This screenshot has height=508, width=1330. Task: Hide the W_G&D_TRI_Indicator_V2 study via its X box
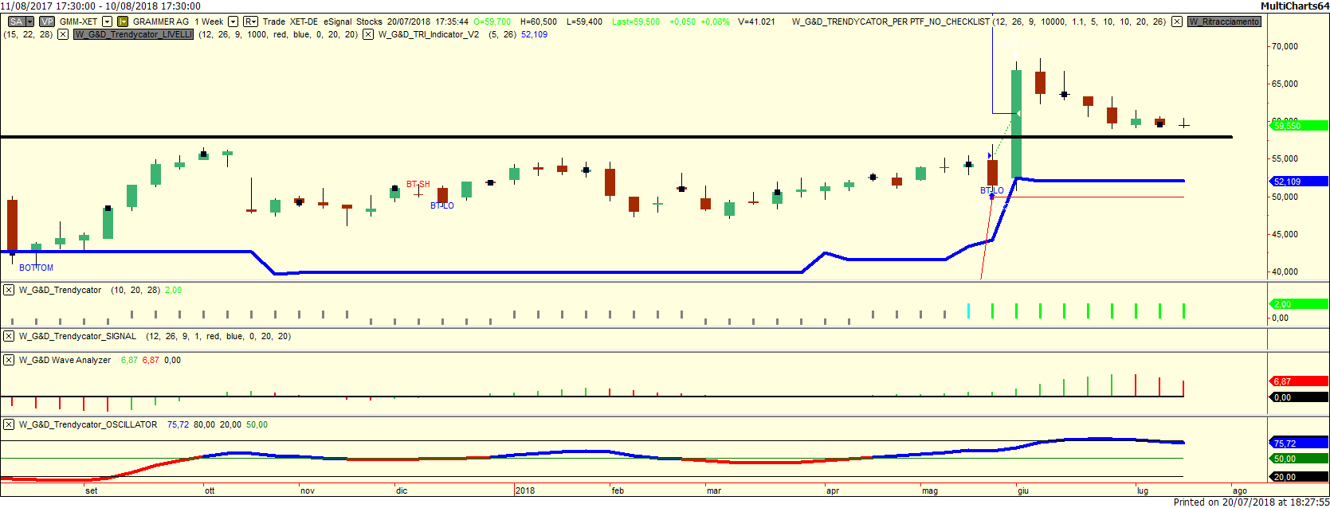[367, 34]
